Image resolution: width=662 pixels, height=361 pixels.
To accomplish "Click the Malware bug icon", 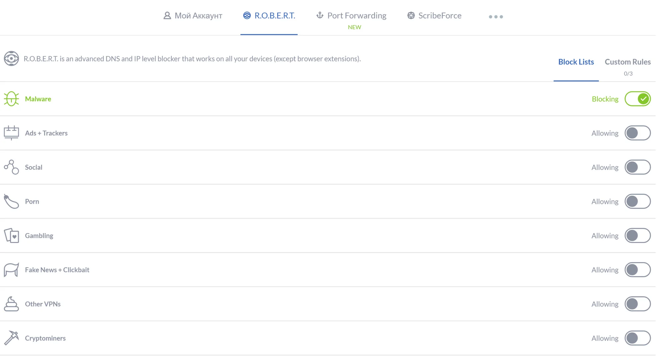I will (x=11, y=99).
